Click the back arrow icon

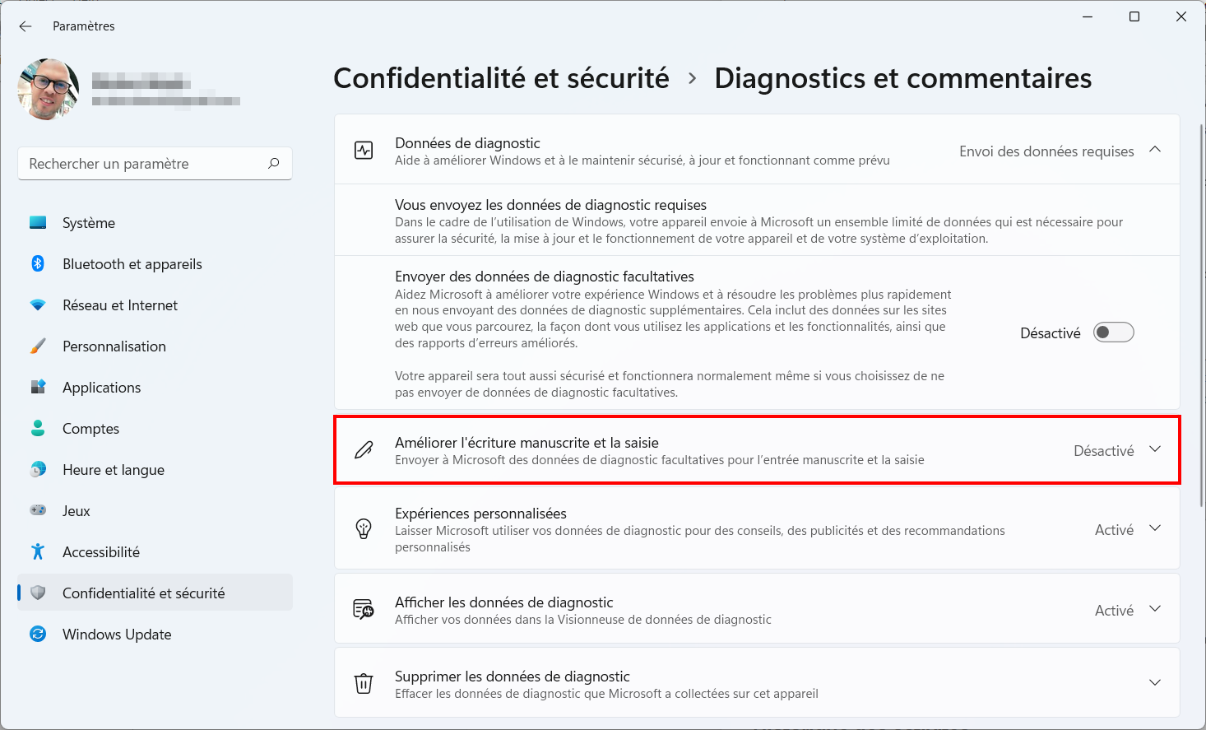(26, 26)
